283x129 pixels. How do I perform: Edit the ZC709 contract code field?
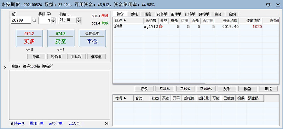coord(21,20)
